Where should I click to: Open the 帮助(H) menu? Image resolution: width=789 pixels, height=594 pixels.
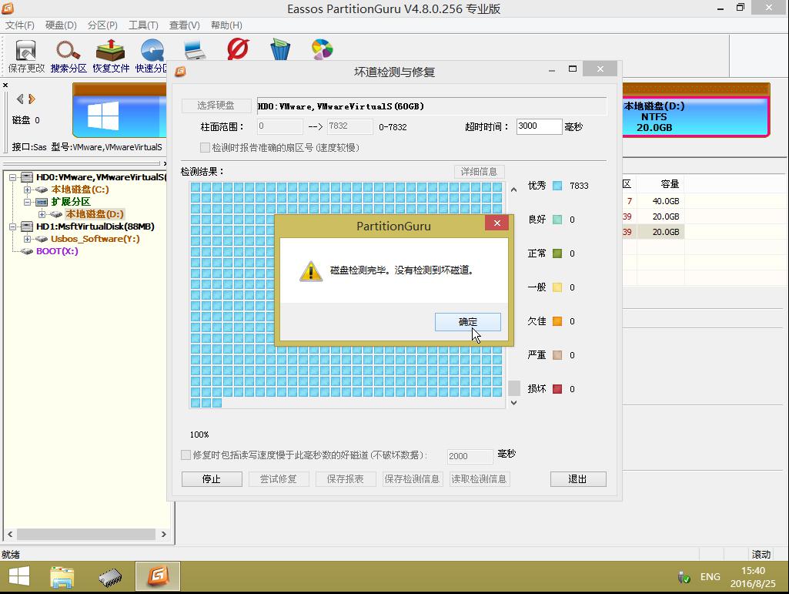pos(226,25)
